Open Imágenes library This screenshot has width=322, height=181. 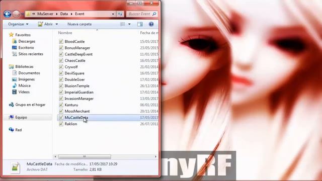27,79
